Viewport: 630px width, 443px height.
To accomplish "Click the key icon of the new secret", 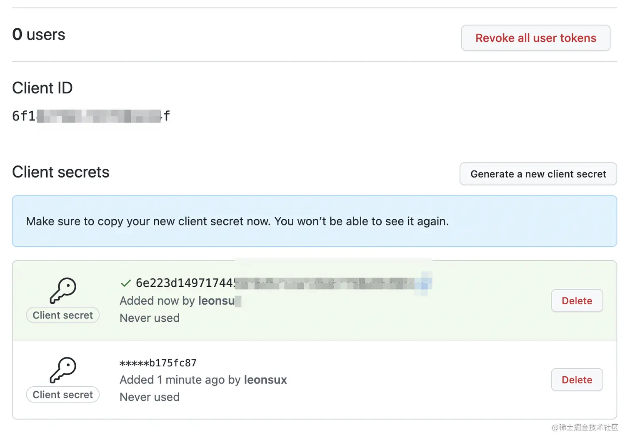I will pyautogui.click(x=63, y=290).
